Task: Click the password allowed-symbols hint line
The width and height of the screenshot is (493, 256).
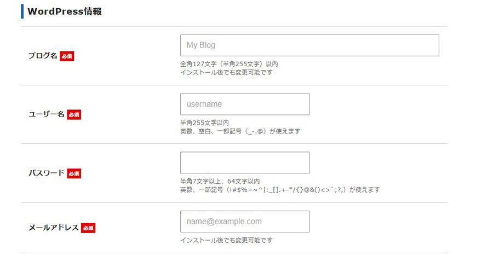Action: [x=280, y=190]
